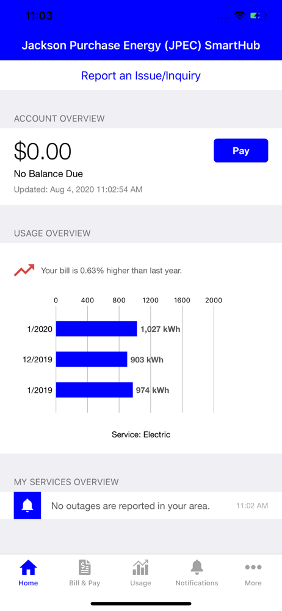Tap the bill higher than last year text

(x=112, y=271)
